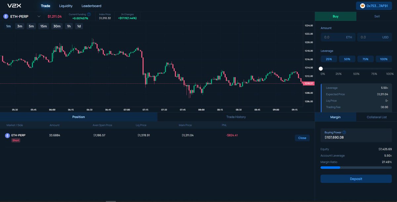Click the MetaMask fox wallet icon
397x202 pixels.
[363, 6]
